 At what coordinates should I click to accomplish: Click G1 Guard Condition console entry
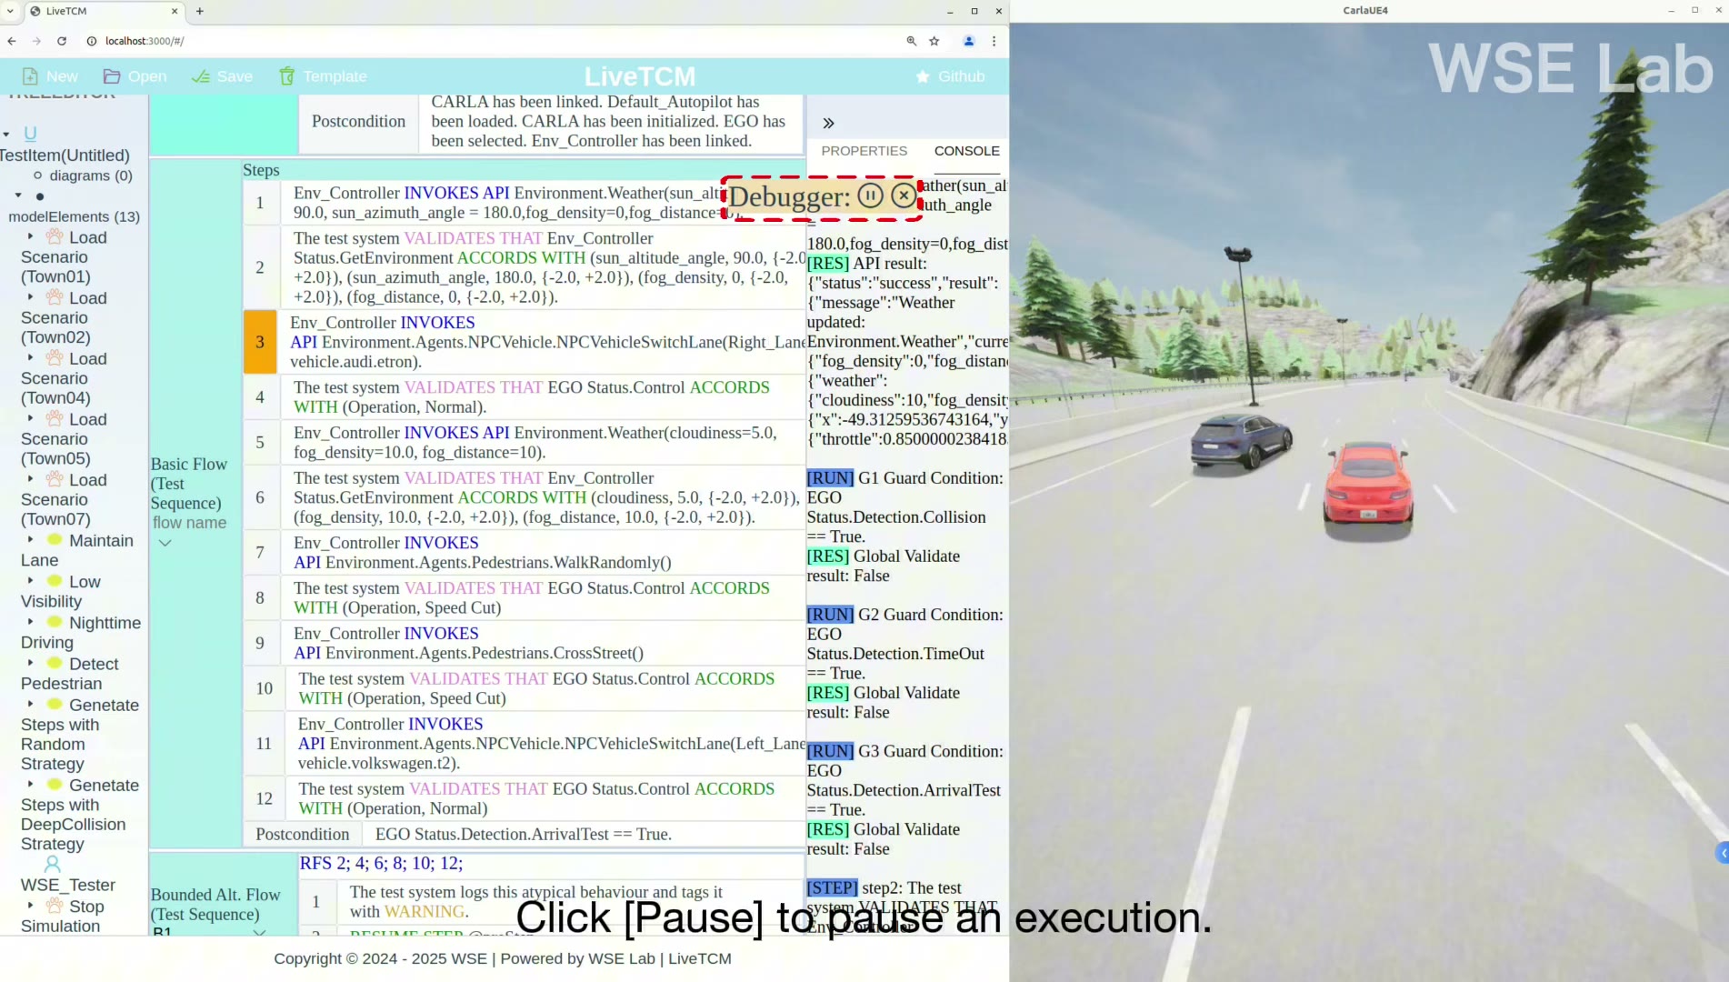[905, 507]
